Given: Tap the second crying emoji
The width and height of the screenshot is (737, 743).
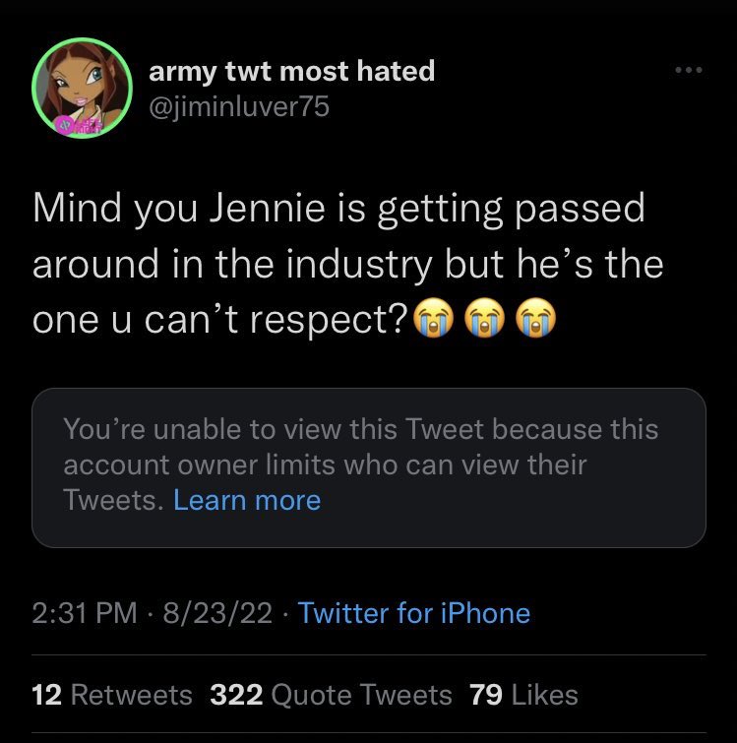Looking at the screenshot, I should (484, 318).
